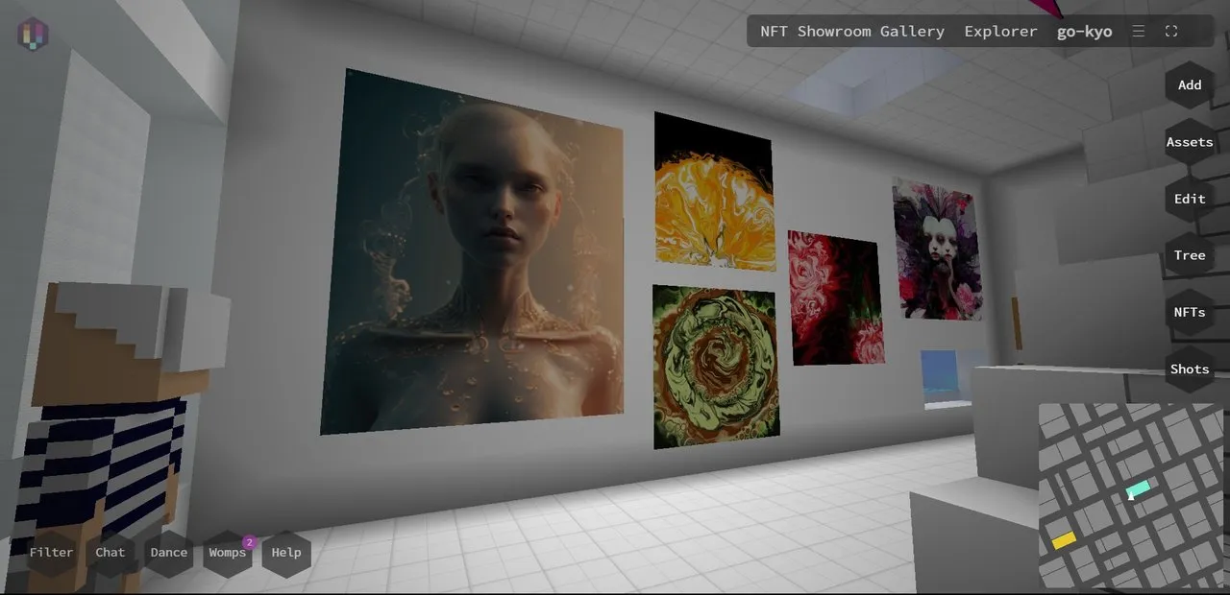Viewport: 1230px width, 595px height.
Task: Open the Womps button
Action: pyautogui.click(x=228, y=553)
